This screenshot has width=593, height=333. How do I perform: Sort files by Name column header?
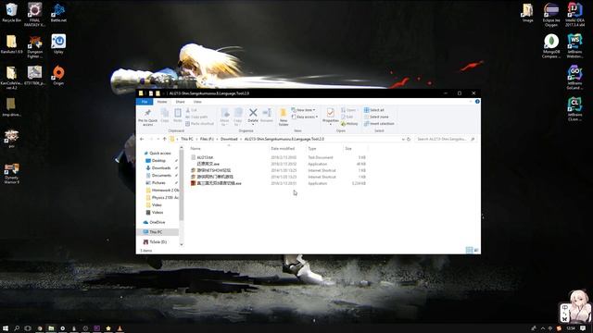(196, 149)
